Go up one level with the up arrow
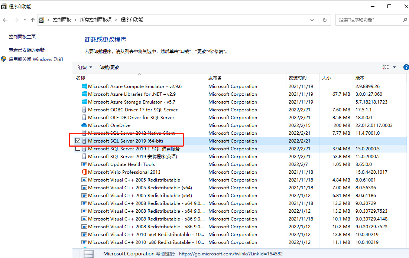Screen dimensions: 409x258 [33, 20]
